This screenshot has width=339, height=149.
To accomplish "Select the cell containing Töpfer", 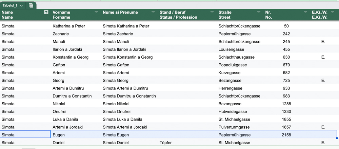I will (x=187, y=143).
